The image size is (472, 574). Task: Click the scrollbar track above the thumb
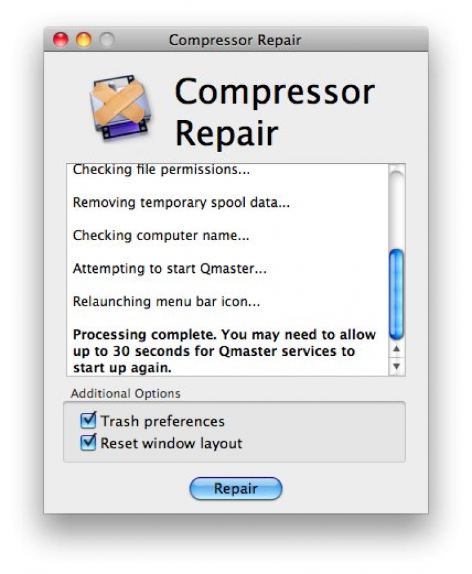396,207
